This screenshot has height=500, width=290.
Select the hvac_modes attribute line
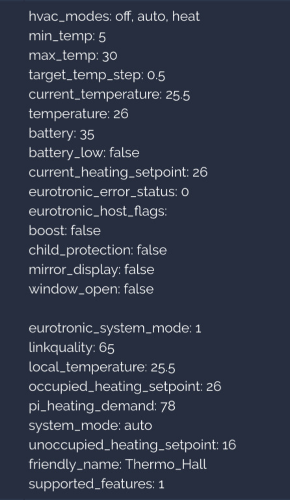tap(114, 16)
